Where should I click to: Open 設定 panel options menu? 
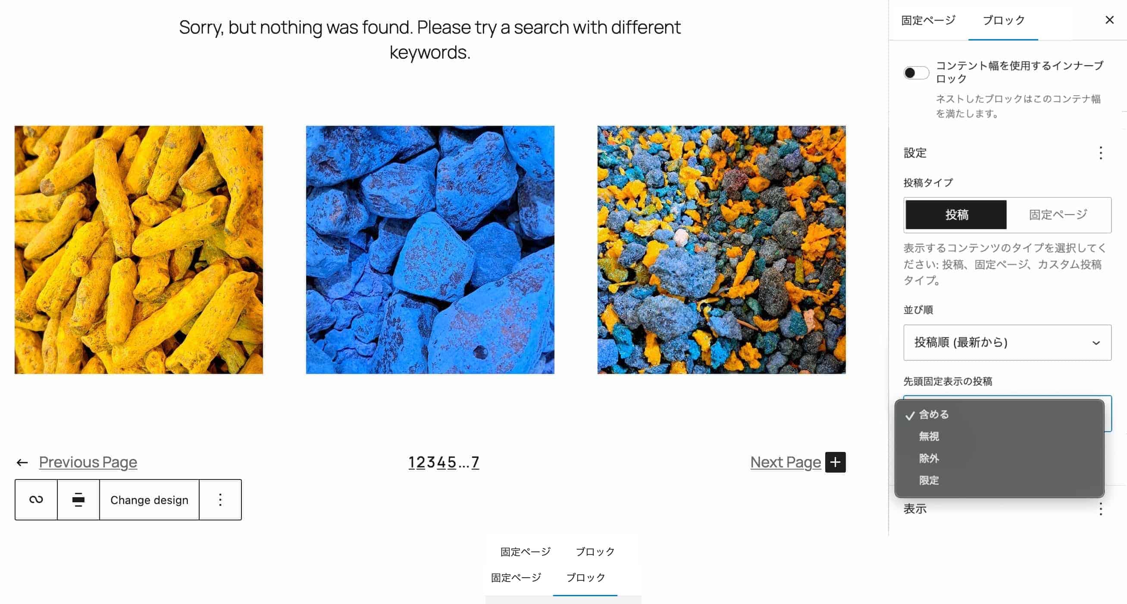(x=1100, y=153)
